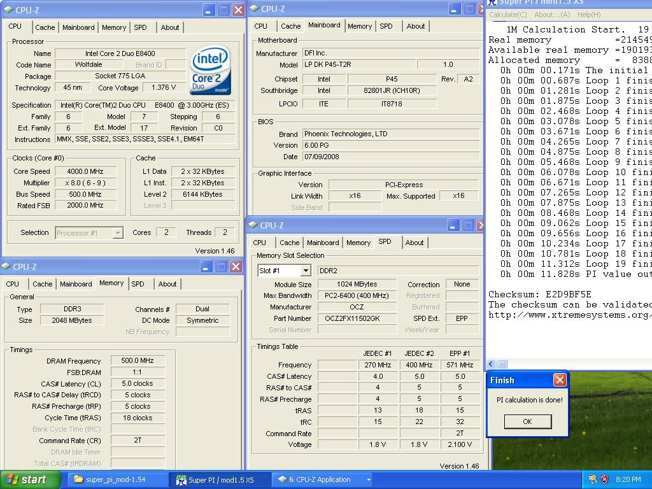Click the Intel Core 2 Duo logo
This screenshot has width=652, height=489.
click(x=210, y=70)
